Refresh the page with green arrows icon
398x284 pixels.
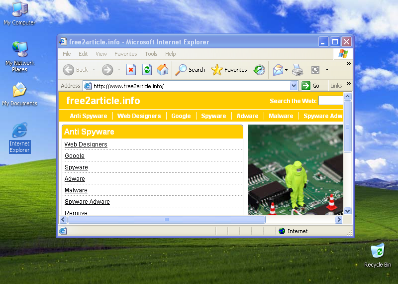click(x=147, y=70)
